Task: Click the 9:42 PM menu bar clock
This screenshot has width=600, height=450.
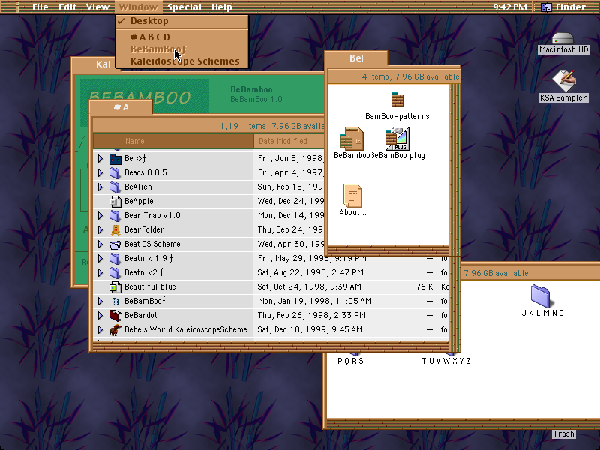Action: (x=510, y=7)
